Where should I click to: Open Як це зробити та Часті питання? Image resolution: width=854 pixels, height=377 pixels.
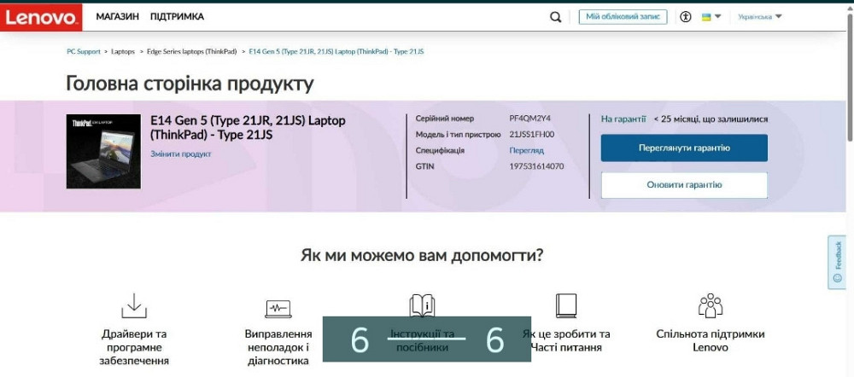click(x=566, y=340)
